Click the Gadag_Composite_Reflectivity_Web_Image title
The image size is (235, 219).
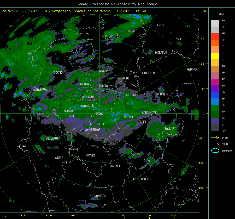pos(117,4)
